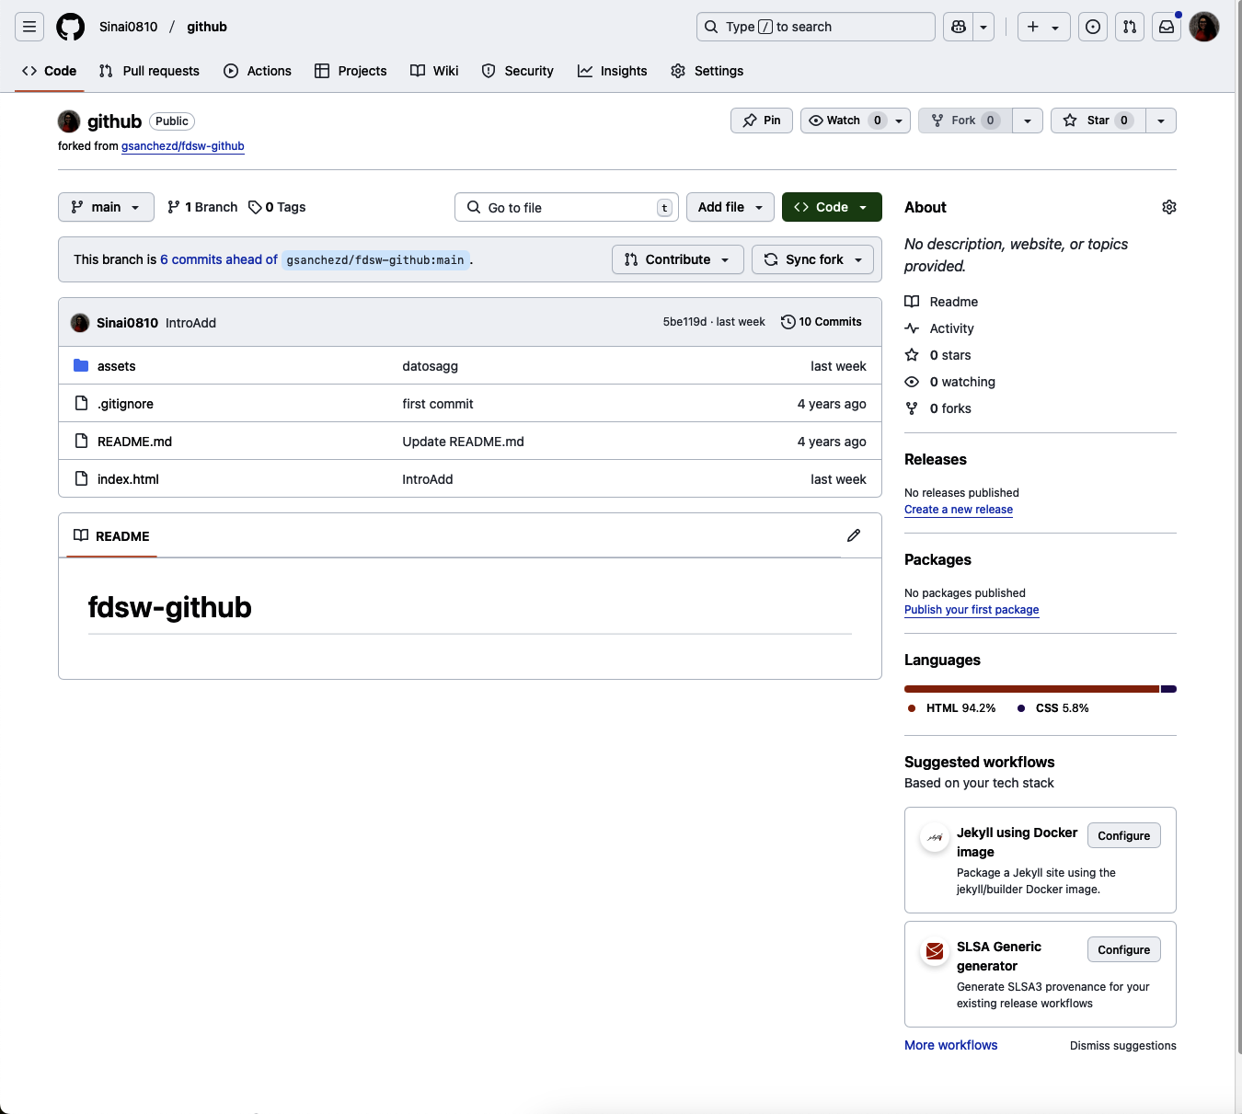The image size is (1242, 1114).
Task: Click the Go to file input
Action: coord(567,207)
